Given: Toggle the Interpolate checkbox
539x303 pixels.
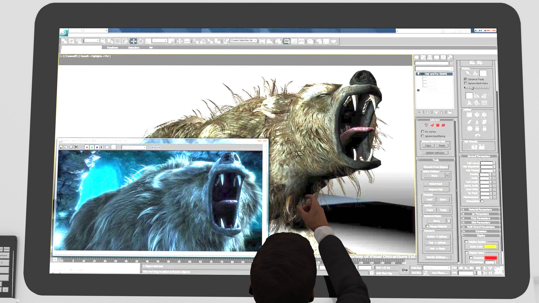Looking at the screenshot, I should (x=482, y=201).
